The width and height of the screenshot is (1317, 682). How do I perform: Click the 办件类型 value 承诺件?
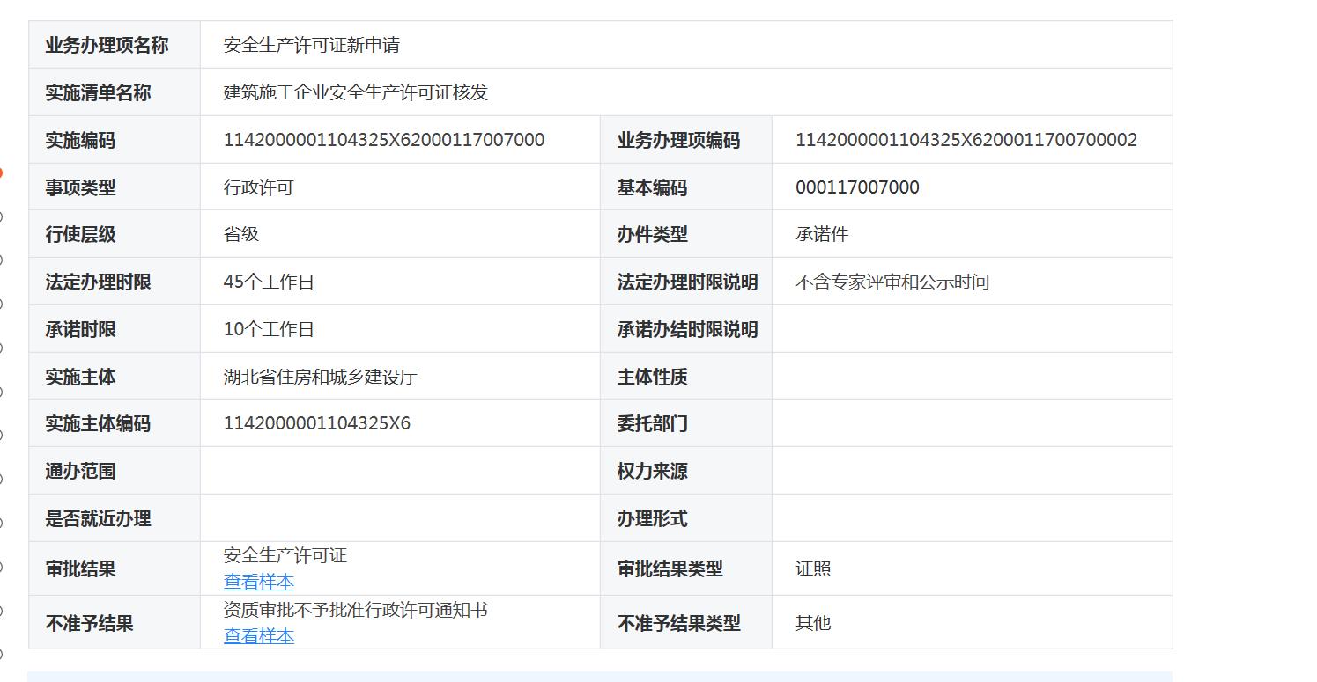click(x=822, y=234)
